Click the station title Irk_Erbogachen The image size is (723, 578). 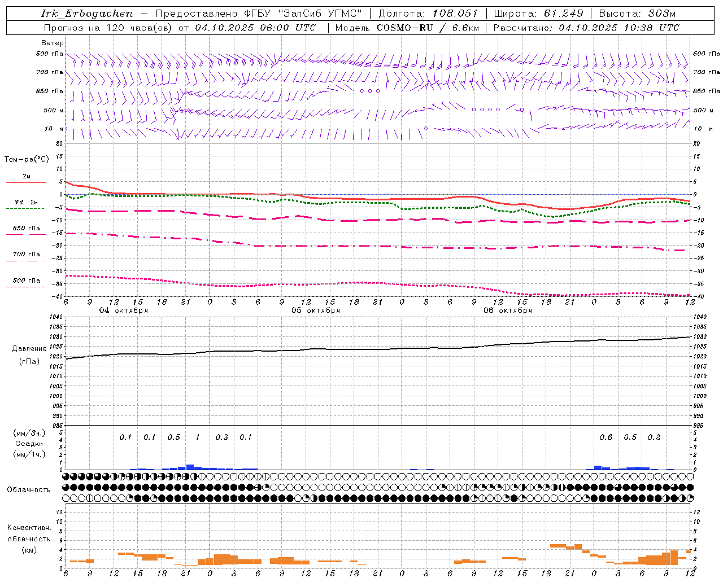(88, 14)
